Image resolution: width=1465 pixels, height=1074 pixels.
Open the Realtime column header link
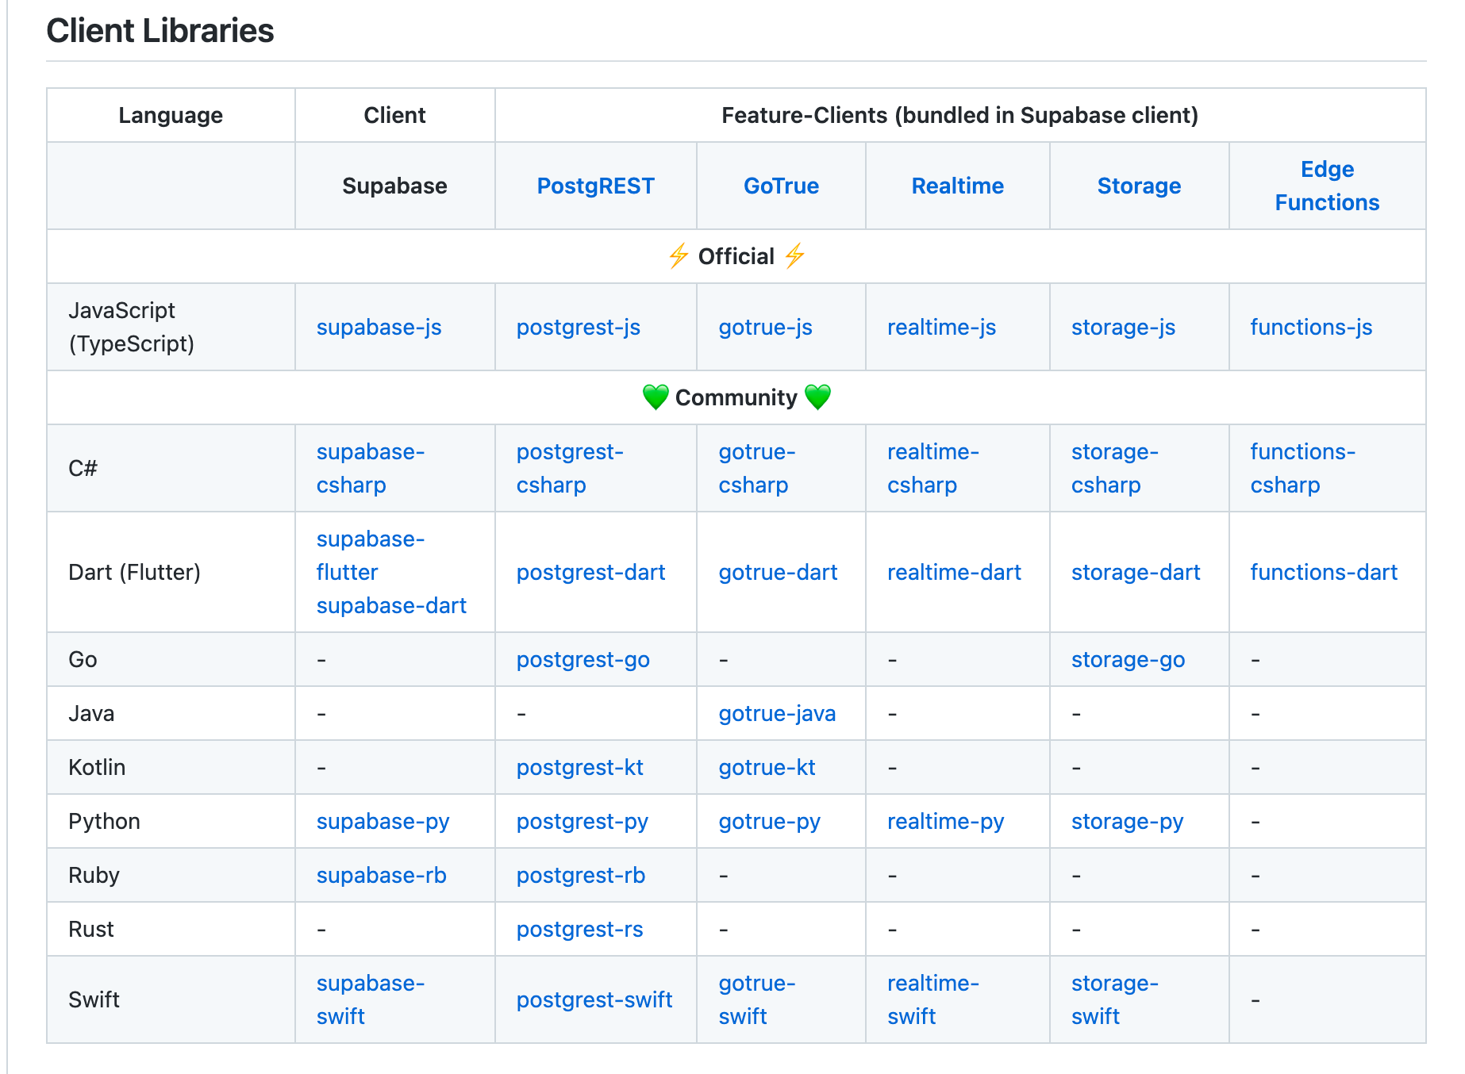point(957,186)
